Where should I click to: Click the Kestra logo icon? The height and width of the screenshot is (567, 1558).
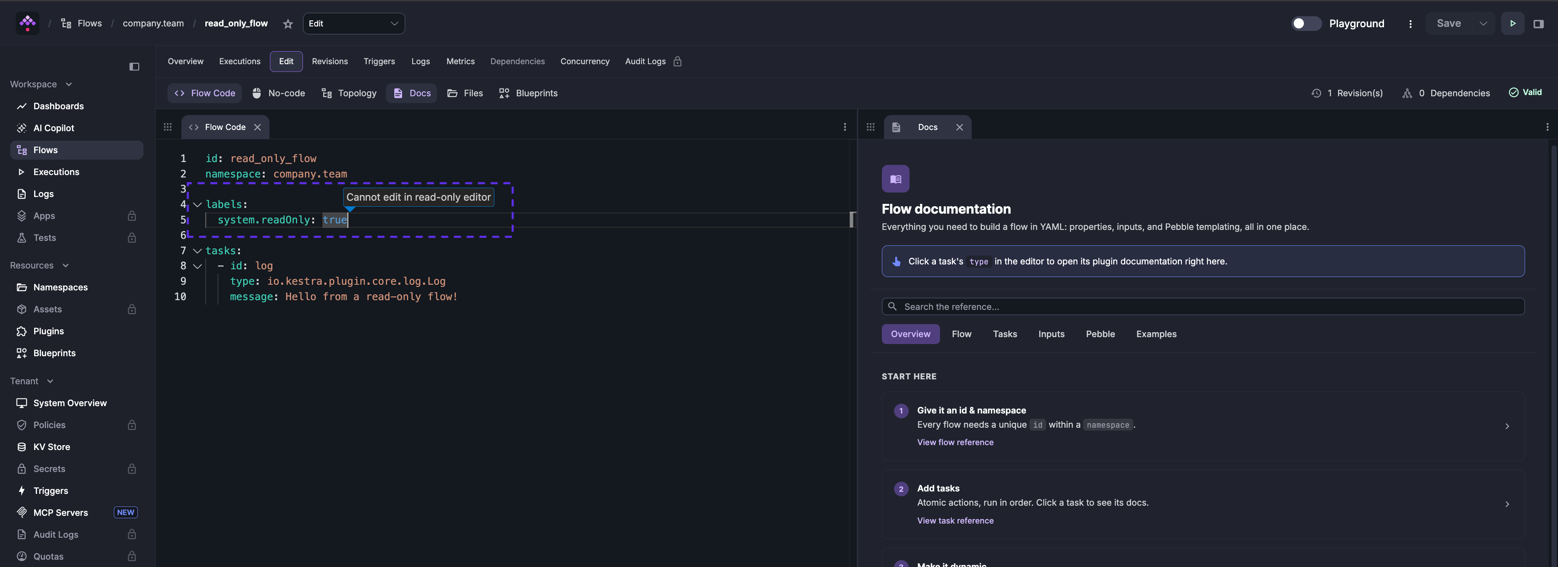click(x=27, y=24)
